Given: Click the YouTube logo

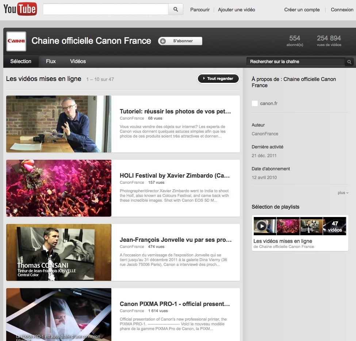Looking at the screenshot, I should click(20, 9).
